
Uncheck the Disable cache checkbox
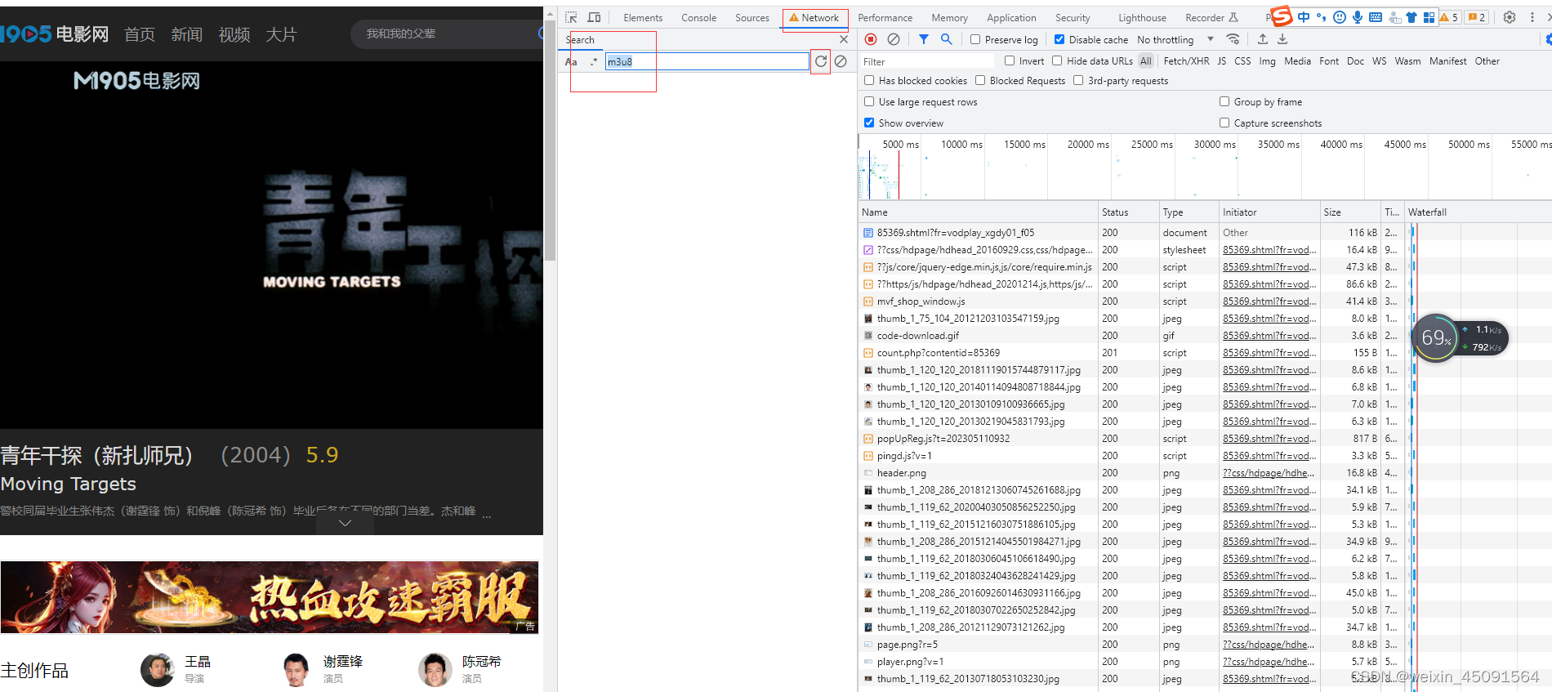(x=1059, y=39)
